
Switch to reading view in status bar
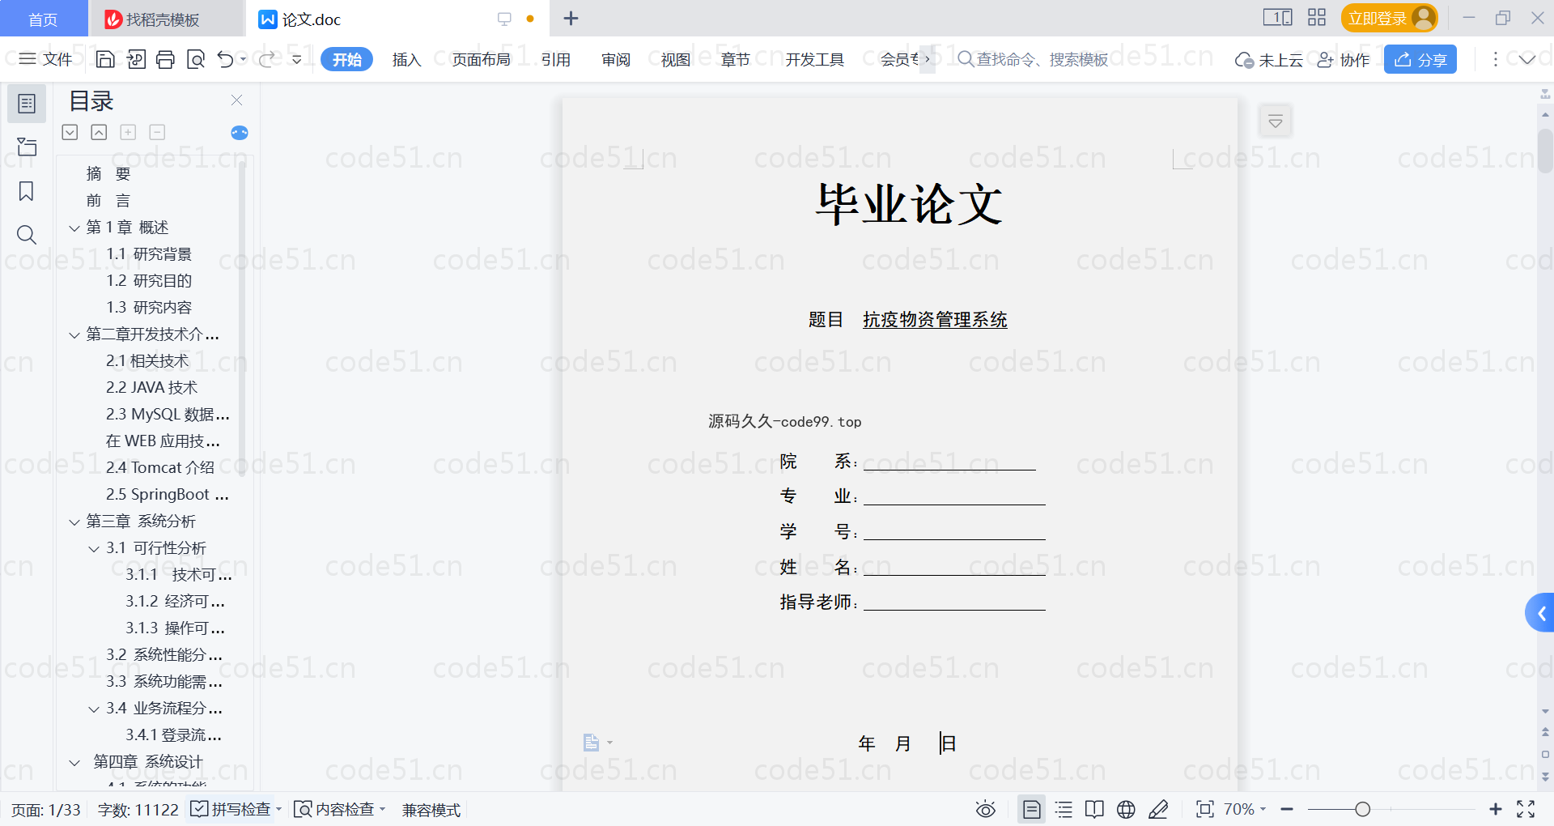pos(1094,809)
